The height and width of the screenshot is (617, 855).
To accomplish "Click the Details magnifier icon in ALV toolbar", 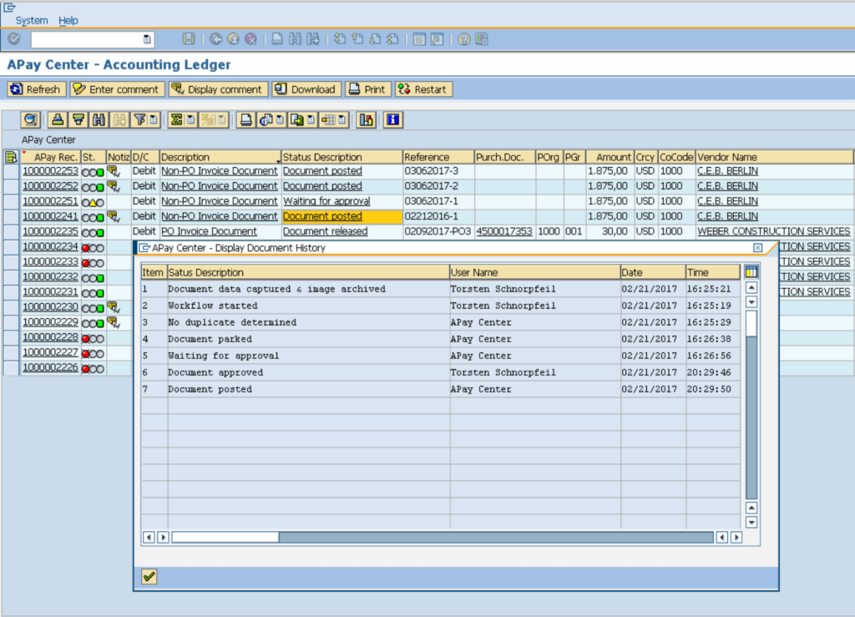I will [x=31, y=119].
